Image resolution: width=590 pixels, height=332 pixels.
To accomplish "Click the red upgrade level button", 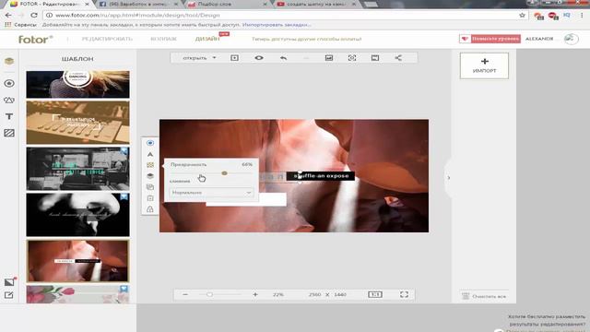I will coord(490,39).
